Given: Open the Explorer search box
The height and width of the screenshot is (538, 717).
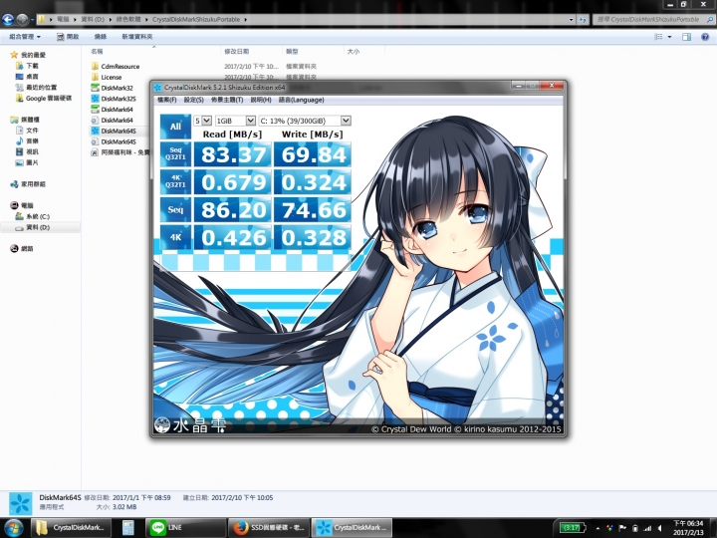Looking at the screenshot, I should click(x=653, y=20).
